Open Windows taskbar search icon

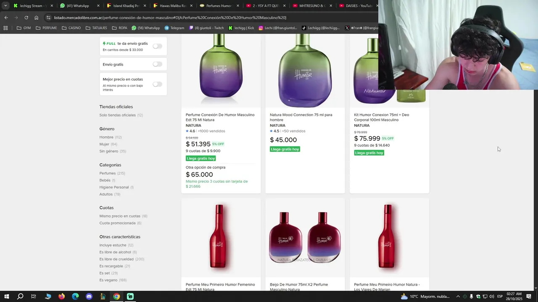[20, 297]
